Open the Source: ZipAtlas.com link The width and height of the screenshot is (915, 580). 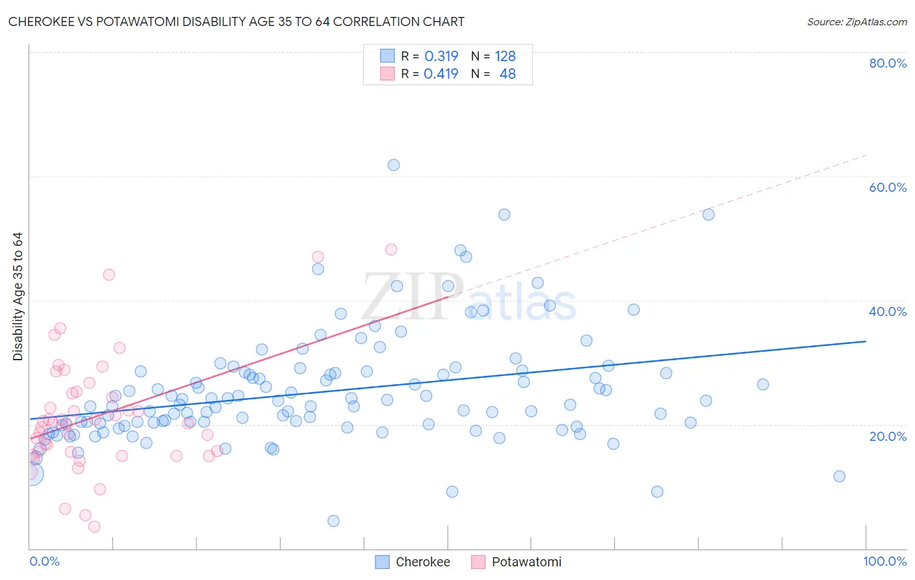tap(856, 21)
